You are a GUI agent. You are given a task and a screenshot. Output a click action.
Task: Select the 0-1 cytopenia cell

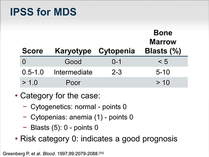click(x=116, y=62)
